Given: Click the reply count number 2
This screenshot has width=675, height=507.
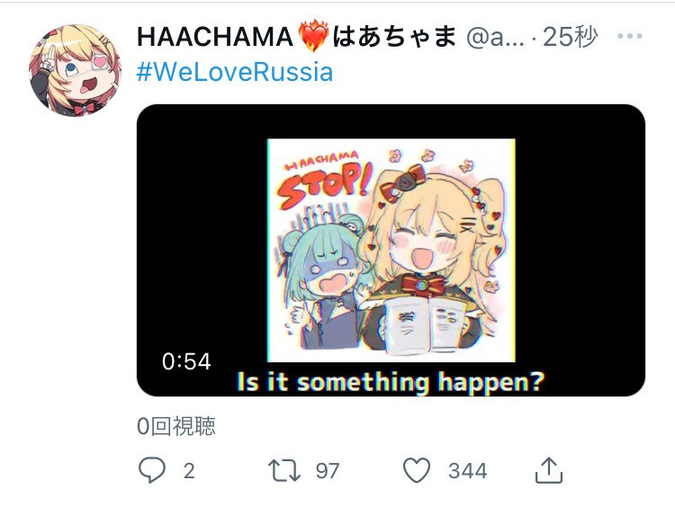Looking at the screenshot, I should click(189, 471).
